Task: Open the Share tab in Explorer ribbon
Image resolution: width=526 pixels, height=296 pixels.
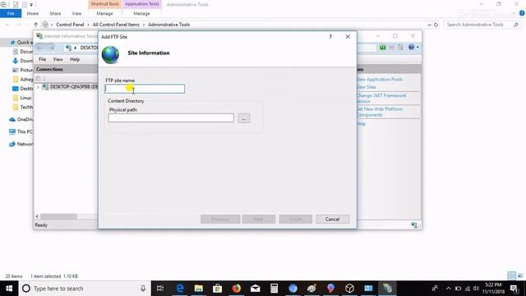Action: [x=55, y=13]
